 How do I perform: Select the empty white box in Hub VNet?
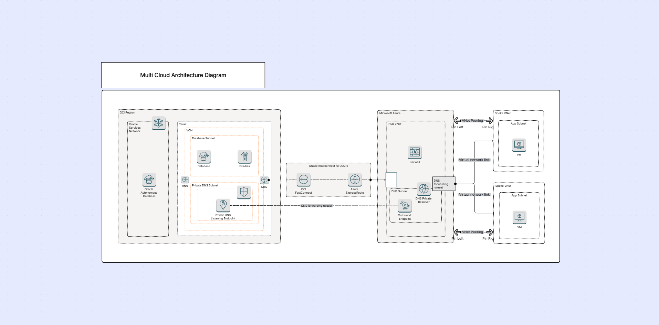point(391,180)
